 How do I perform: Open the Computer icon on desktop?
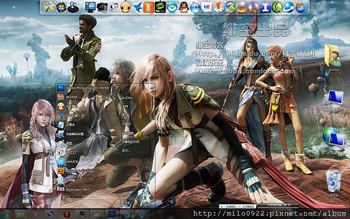334,102
